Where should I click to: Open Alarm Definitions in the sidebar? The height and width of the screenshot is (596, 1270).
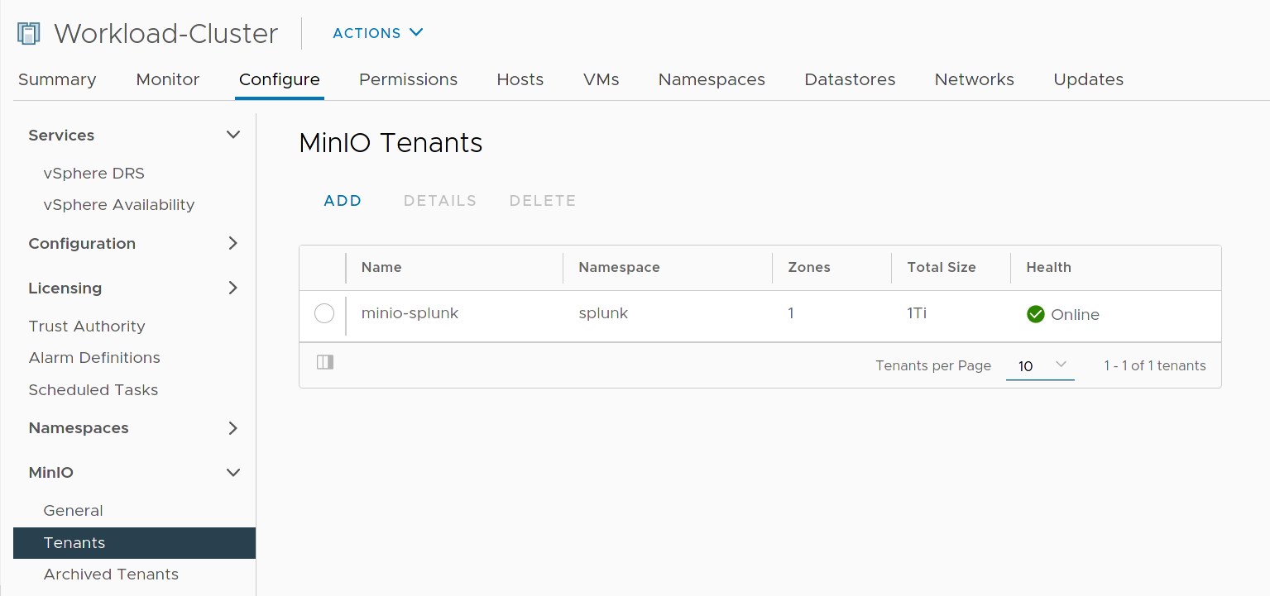(93, 357)
